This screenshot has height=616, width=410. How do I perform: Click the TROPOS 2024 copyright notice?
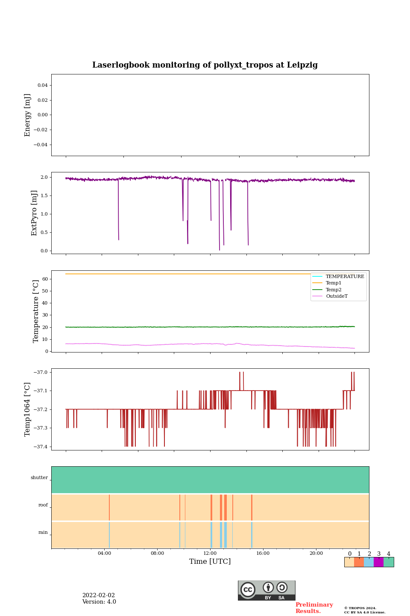360,608
